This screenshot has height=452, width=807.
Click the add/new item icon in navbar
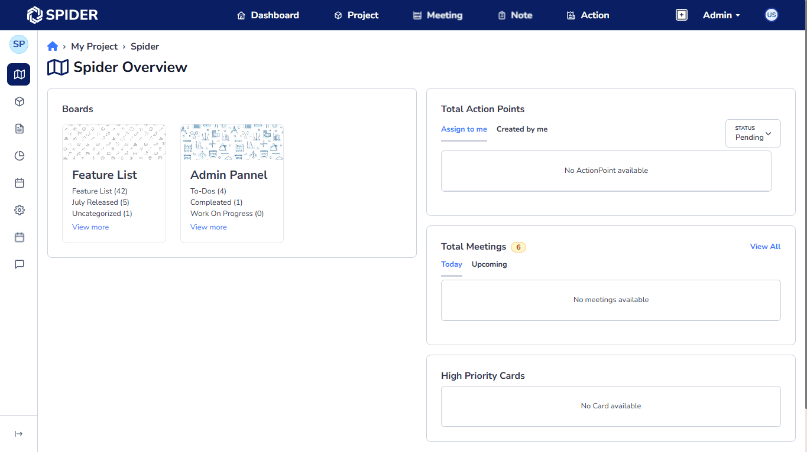tap(681, 15)
